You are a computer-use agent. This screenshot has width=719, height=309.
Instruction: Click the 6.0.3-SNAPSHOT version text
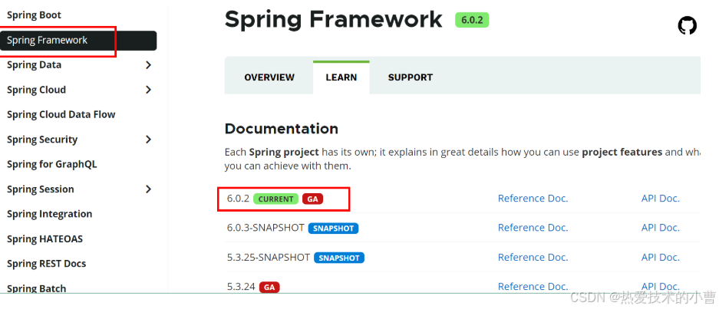click(266, 228)
